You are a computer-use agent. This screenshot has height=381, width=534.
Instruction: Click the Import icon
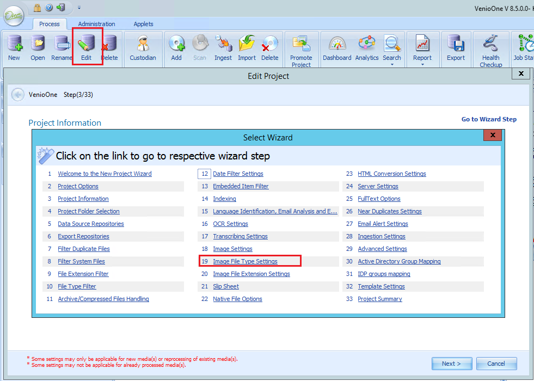247,43
